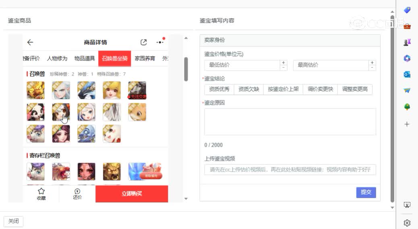Open sidebar settings gear icon
This screenshot has width=418, height=229.
(x=407, y=223)
